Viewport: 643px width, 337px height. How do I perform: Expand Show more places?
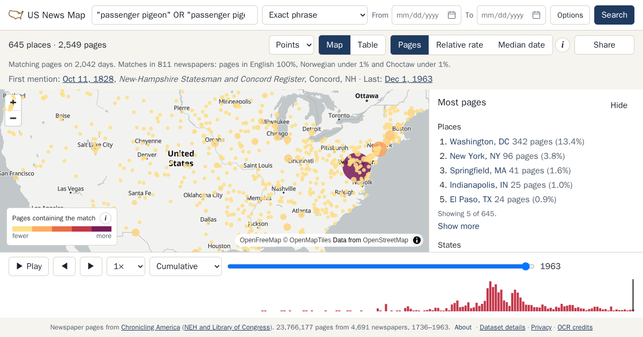pos(459,226)
